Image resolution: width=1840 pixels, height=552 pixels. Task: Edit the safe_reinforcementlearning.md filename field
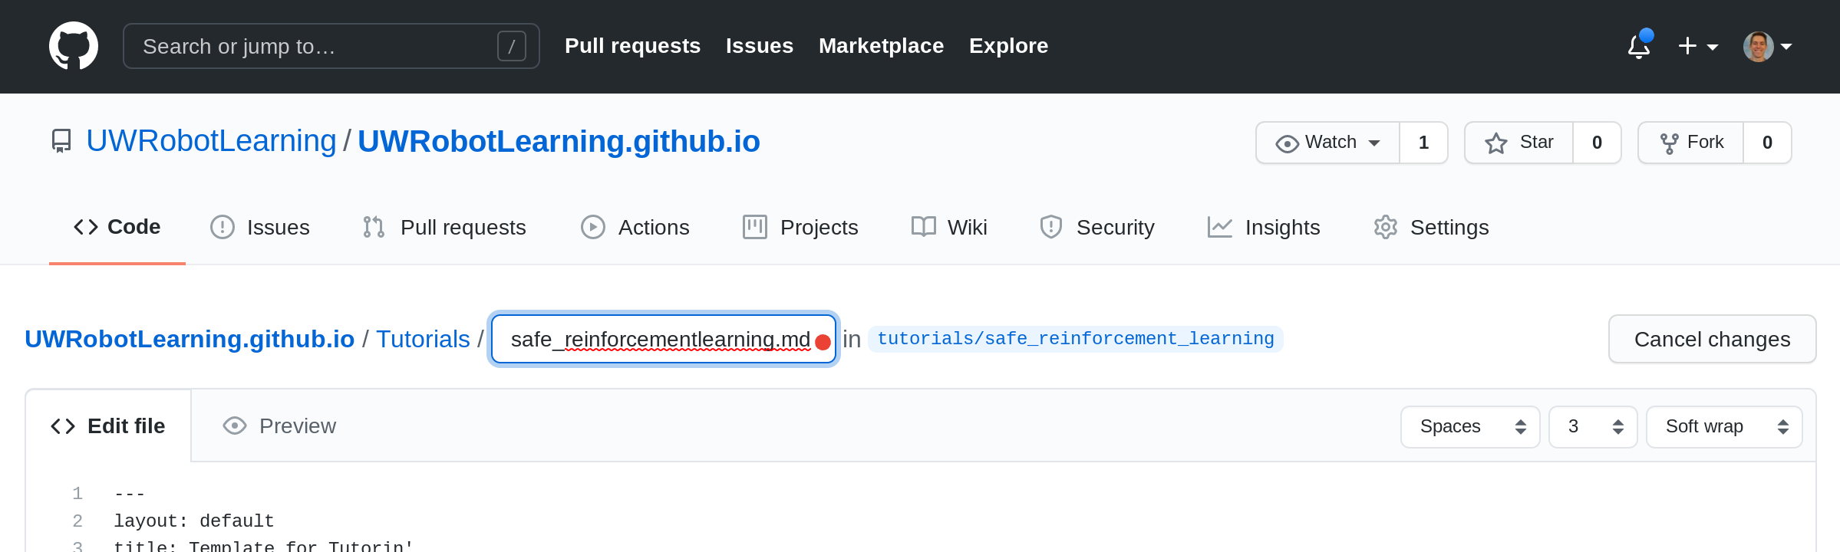tap(663, 339)
